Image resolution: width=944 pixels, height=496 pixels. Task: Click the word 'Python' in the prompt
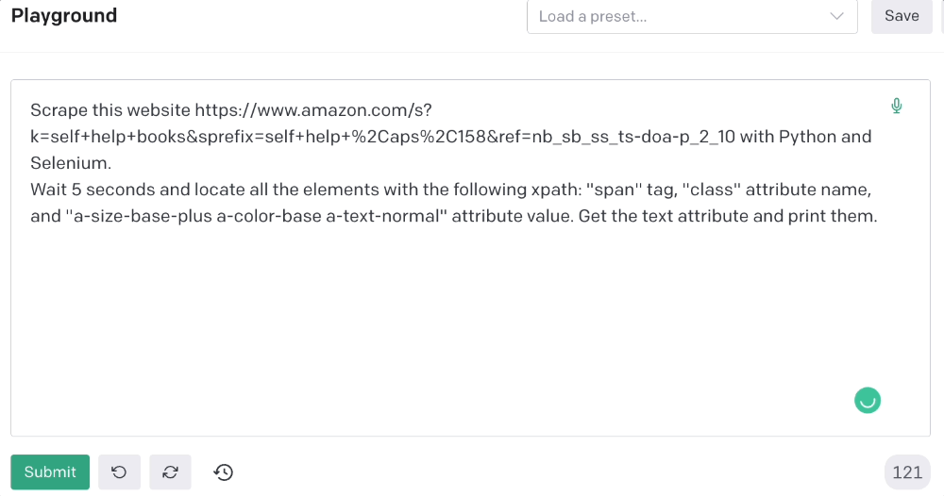[x=807, y=137]
